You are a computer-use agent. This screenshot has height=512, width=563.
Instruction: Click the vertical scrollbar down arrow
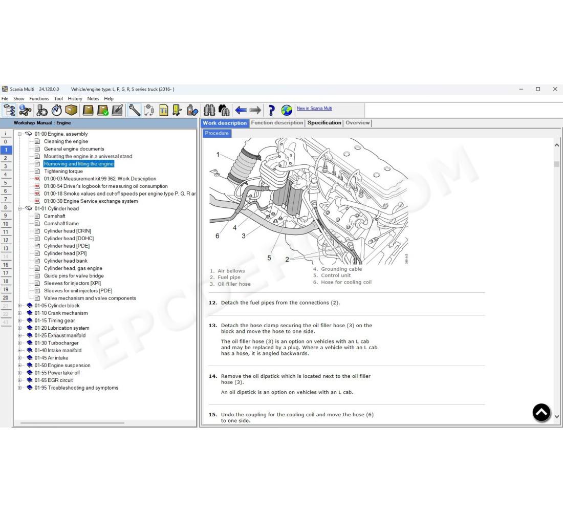click(x=557, y=416)
